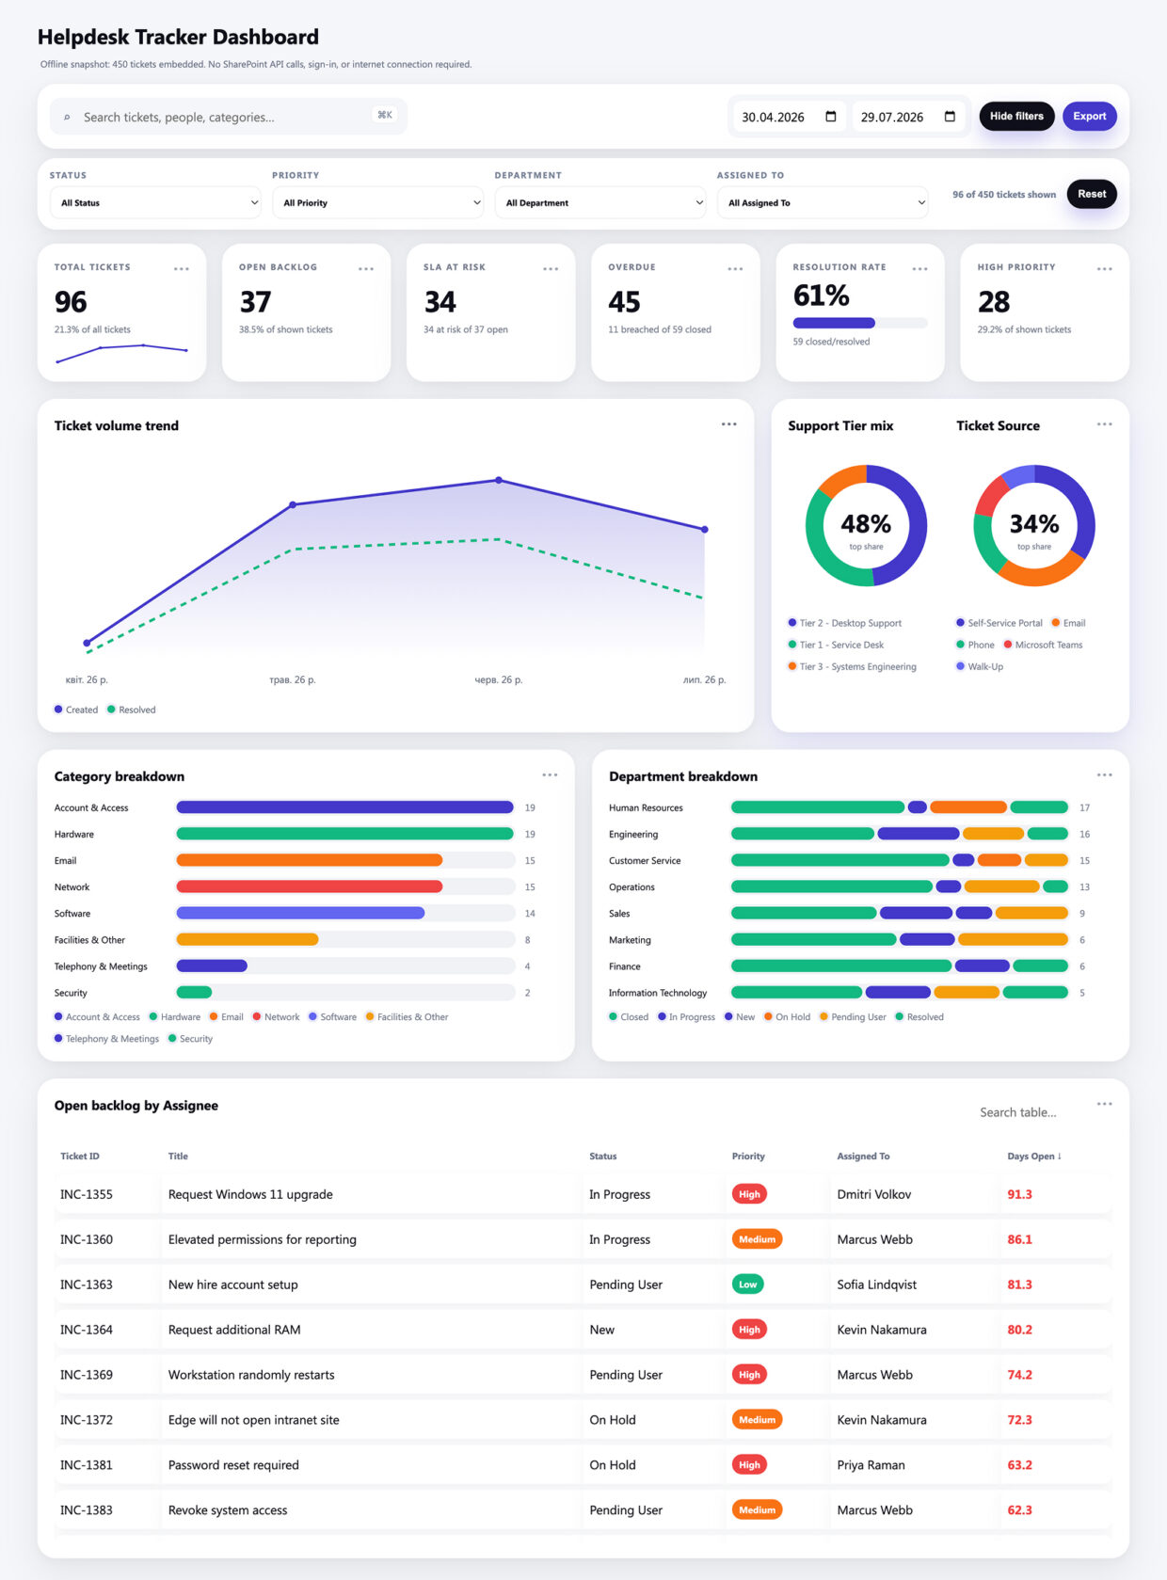Image resolution: width=1167 pixels, height=1580 pixels.
Task: Open the backlog table options menu
Action: pos(1105,1104)
